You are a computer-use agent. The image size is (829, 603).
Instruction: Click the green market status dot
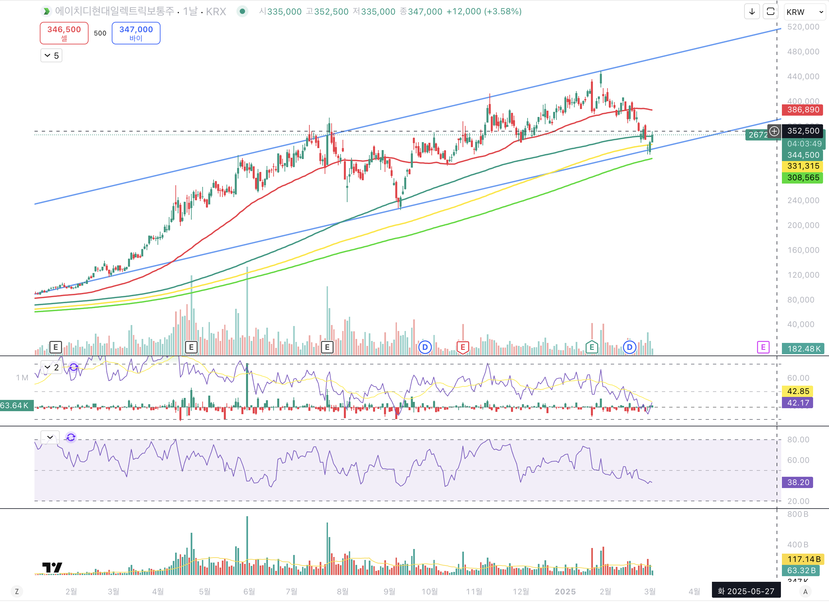242,12
